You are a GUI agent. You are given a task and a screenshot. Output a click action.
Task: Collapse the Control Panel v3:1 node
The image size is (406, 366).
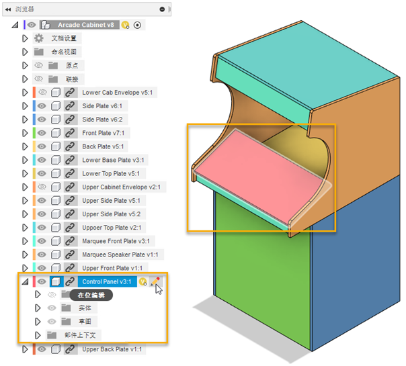tap(26, 281)
